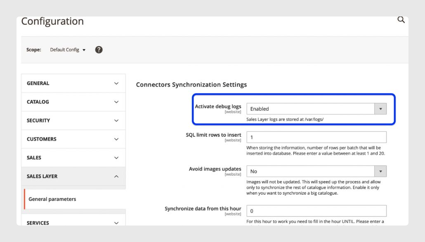The height and width of the screenshot is (242, 425).
Task: Open the Avoid images updates dropdown
Action: pos(316,172)
